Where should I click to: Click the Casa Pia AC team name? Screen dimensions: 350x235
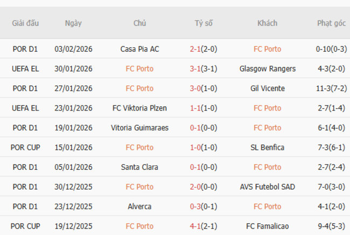click(x=139, y=49)
